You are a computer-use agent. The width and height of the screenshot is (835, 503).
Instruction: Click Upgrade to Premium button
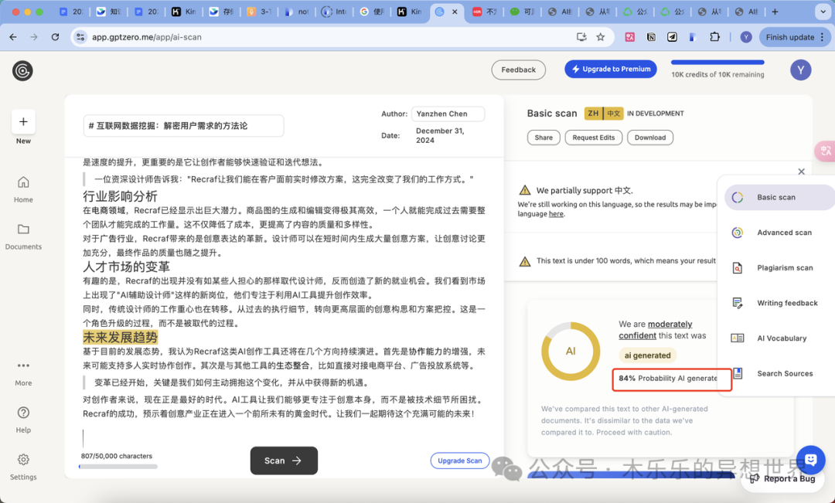click(610, 69)
